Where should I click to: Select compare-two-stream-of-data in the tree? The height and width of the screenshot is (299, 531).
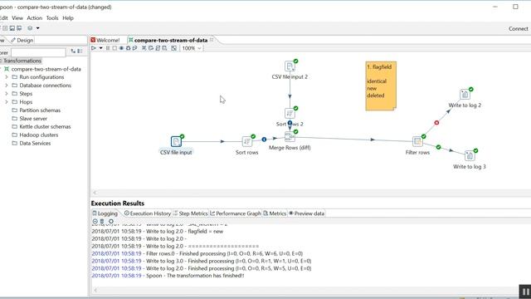pyautogui.click(x=46, y=69)
